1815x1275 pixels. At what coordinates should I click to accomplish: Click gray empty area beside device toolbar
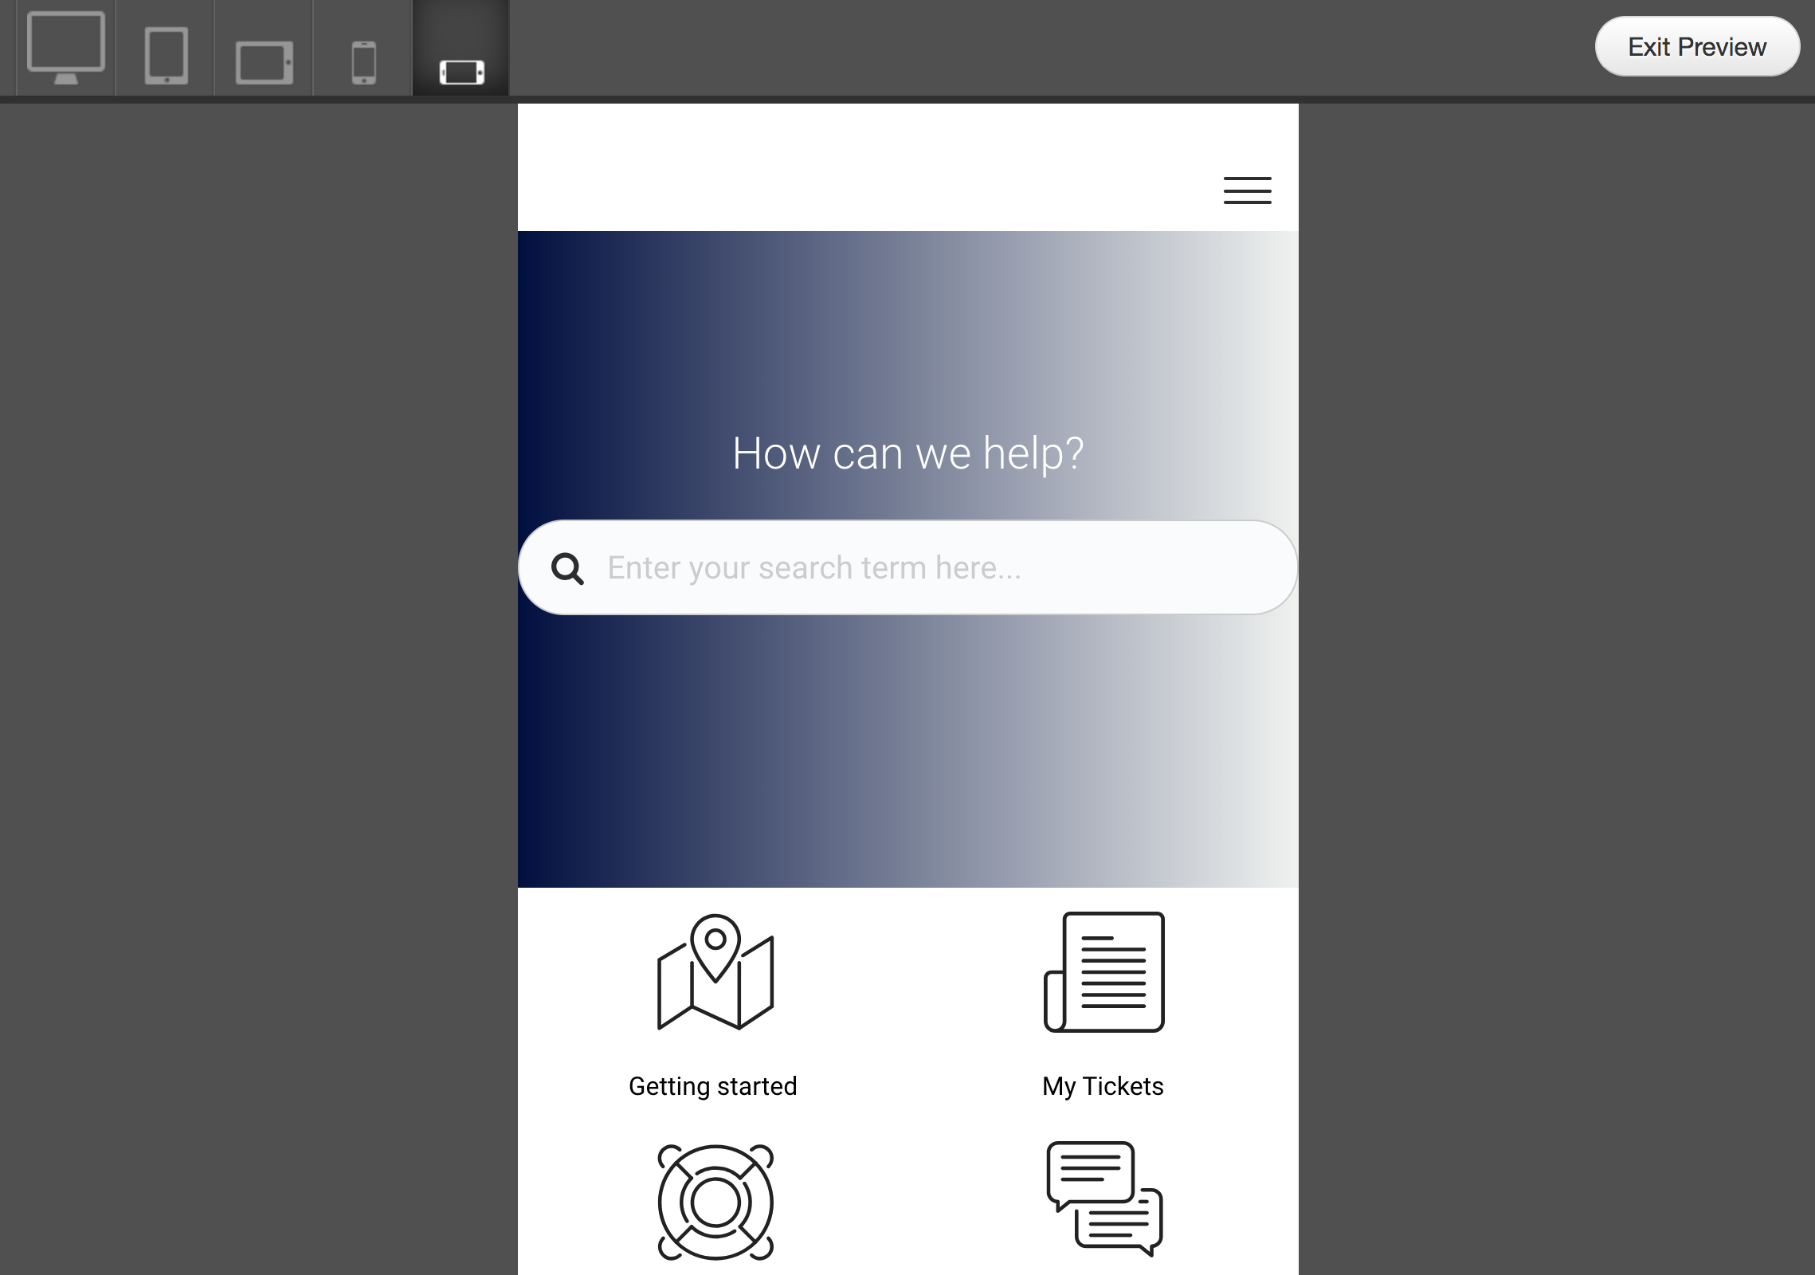tap(1036, 48)
